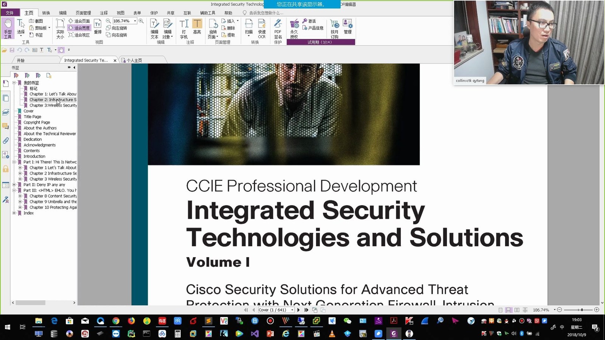Image resolution: width=605 pixels, height=340 pixels.
Task: Select the Typewriter (打字机) tool
Action: click(184, 29)
